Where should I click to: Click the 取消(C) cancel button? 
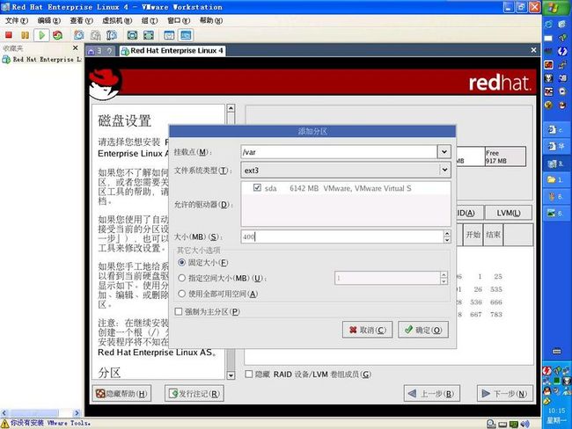pyautogui.click(x=367, y=330)
